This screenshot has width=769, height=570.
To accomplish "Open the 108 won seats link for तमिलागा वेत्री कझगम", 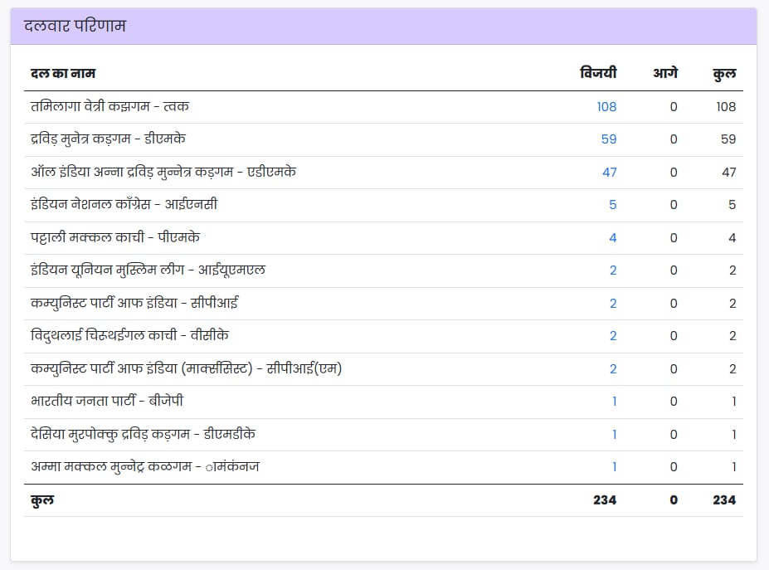I will (606, 106).
